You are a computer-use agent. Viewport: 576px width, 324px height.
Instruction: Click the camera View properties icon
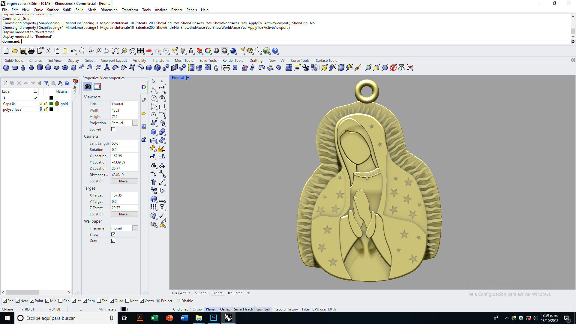(x=88, y=87)
